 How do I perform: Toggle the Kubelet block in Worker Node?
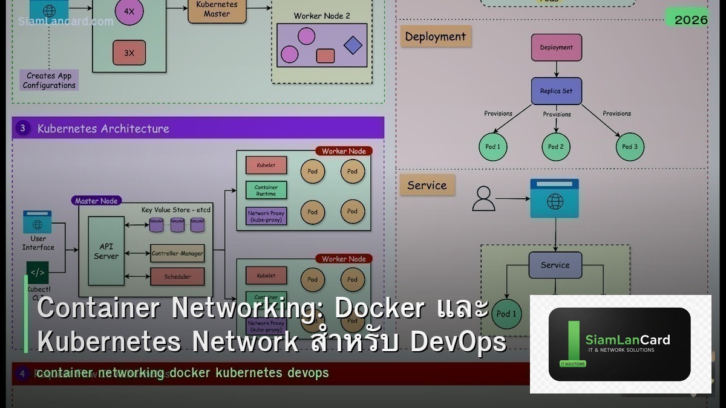(266, 165)
